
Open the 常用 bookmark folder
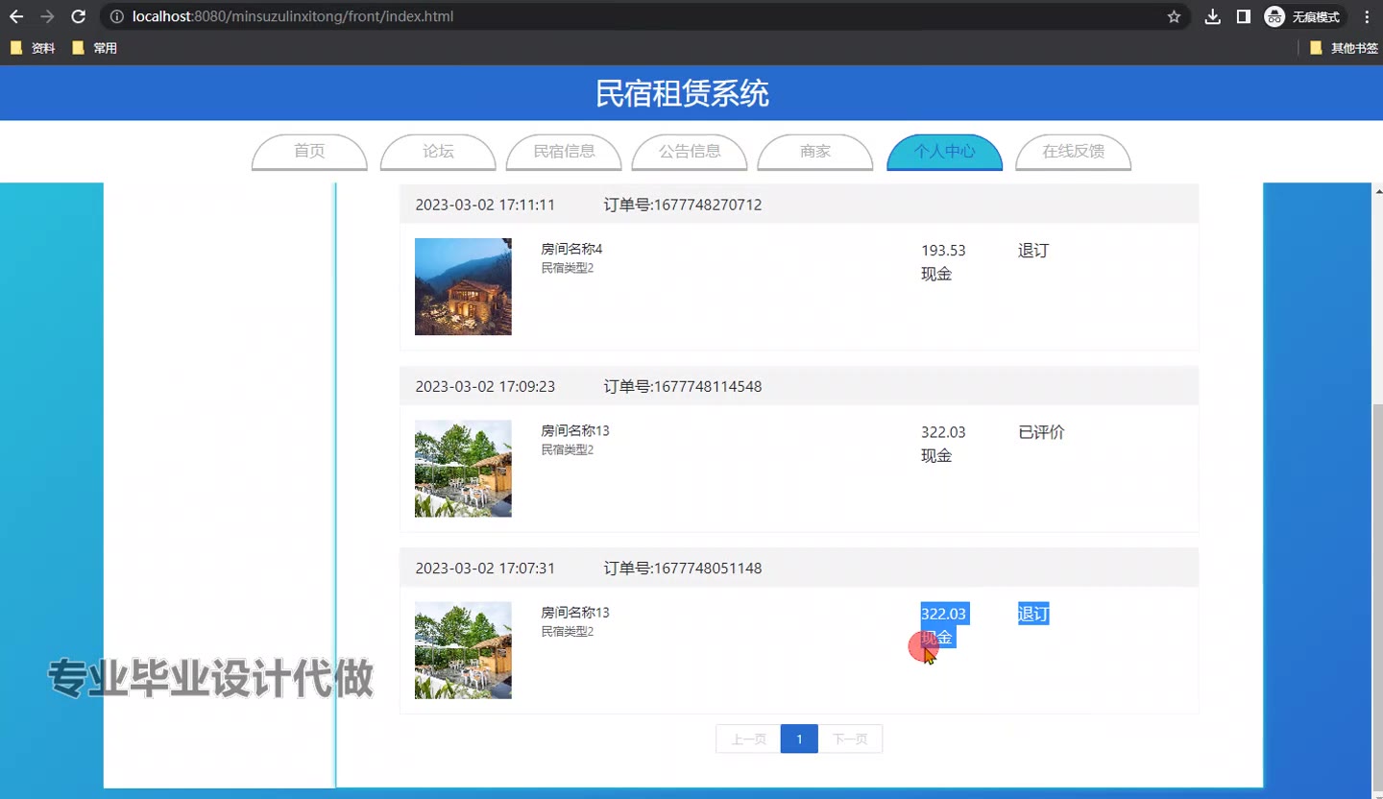pyautogui.click(x=94, y=48)
